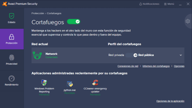This screenshot has width=192, height=108.
Task: Open Conexiones de red link
Action: pos(128,66)
